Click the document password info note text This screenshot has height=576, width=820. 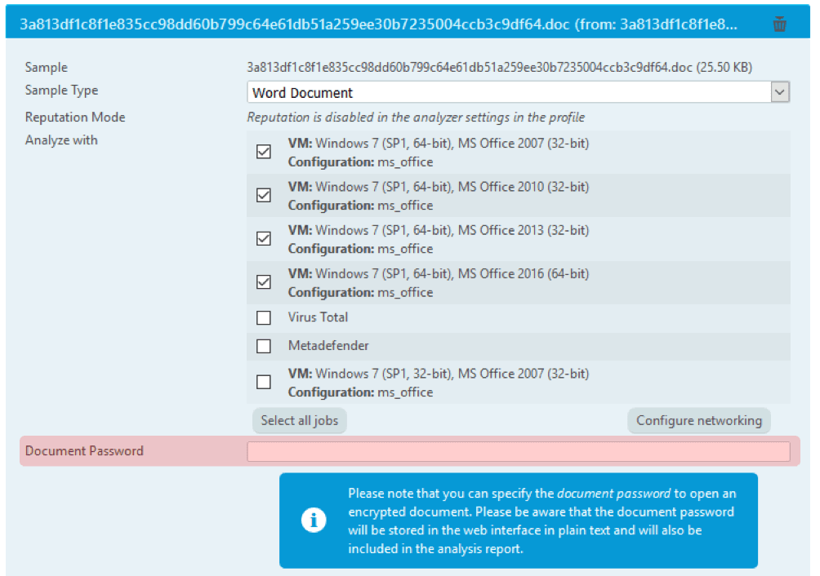541,521
